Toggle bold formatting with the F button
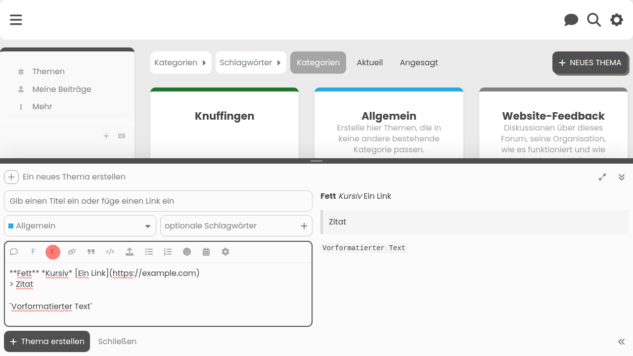 coord(33,252)
